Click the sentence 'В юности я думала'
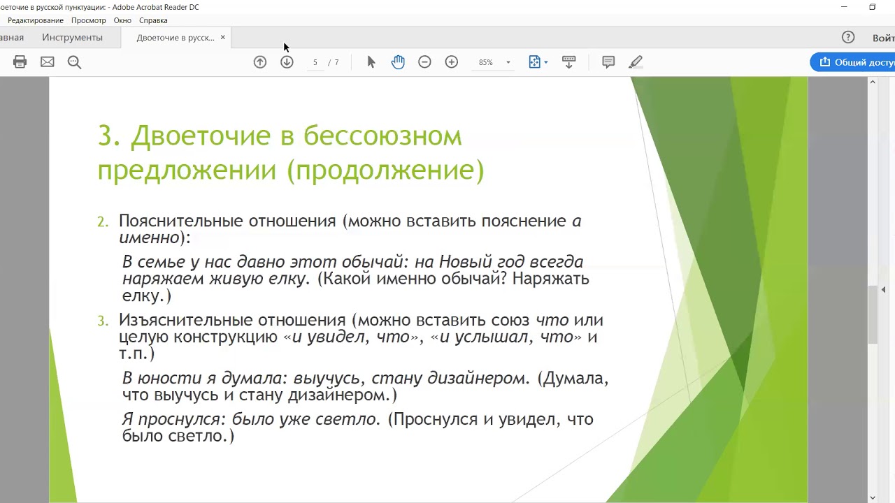Screen dimensions: 895x503 tap(205, 378)
